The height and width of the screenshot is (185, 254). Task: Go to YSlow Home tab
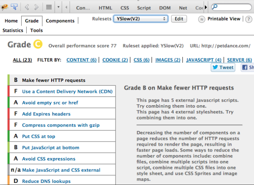[11, 21]
